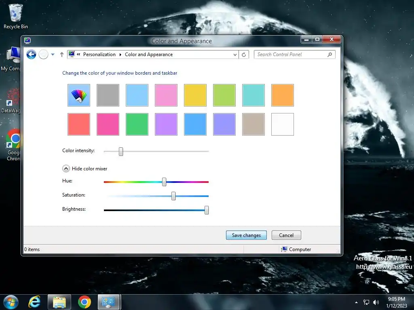Expand hidden breadcrumb chevrons in address bar
Image resolution: width=414 pixels, height=310 pixels.
pos(78,54)
